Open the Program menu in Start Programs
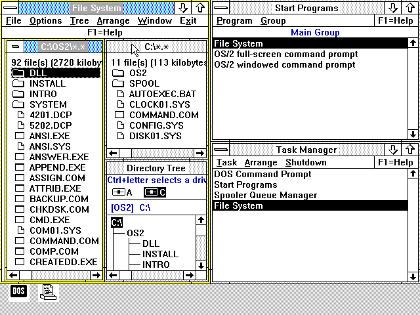The height and width of the screenshot is (315, 420). (234, 20)
